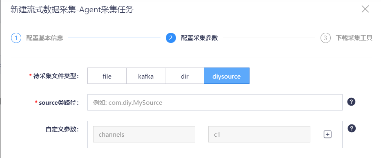Click step 3 circle 下载采集工具
381x158 pixels.
click(325, 38)
